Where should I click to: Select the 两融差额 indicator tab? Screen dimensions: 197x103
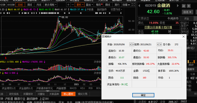(61, 88)
